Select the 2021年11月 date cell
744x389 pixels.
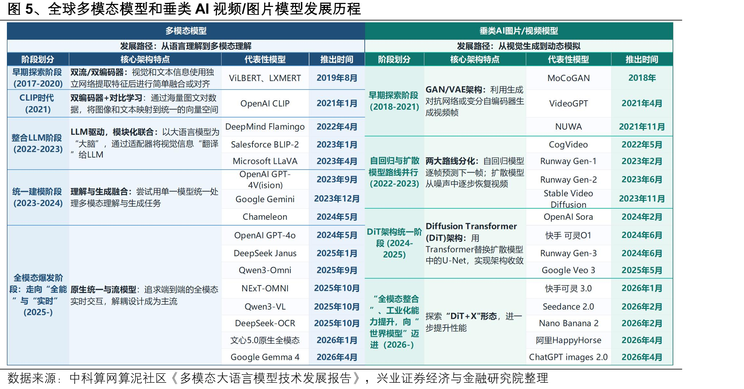[x=642, y=127]
